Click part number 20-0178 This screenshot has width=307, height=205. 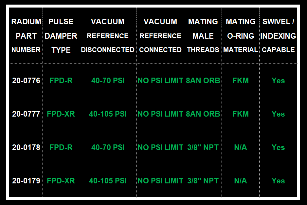click(x=26, y=147)
